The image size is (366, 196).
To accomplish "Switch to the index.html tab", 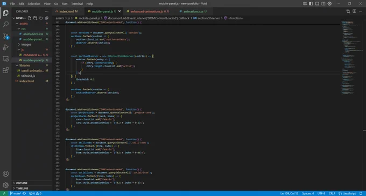I will coord(68,11).
